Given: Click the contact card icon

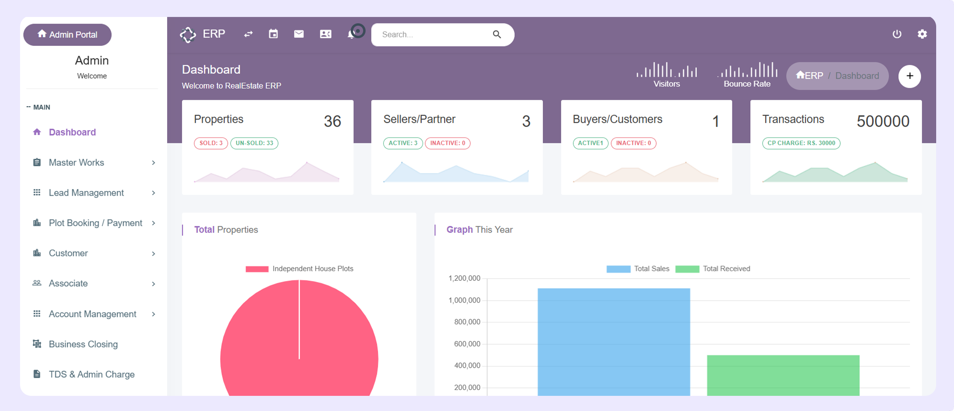Looking at the screenshot, I should pos(325,34).
